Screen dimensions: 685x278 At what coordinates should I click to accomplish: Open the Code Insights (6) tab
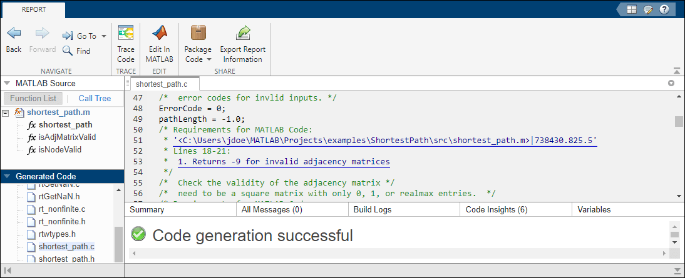click(x=496, y=210)
